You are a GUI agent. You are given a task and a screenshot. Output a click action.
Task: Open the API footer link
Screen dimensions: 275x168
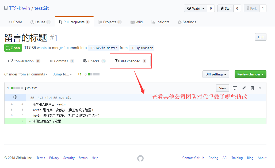click(225, 158)
